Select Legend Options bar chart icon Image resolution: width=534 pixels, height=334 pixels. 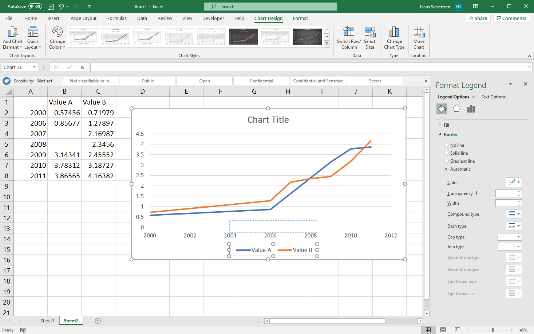click(471, 109)
